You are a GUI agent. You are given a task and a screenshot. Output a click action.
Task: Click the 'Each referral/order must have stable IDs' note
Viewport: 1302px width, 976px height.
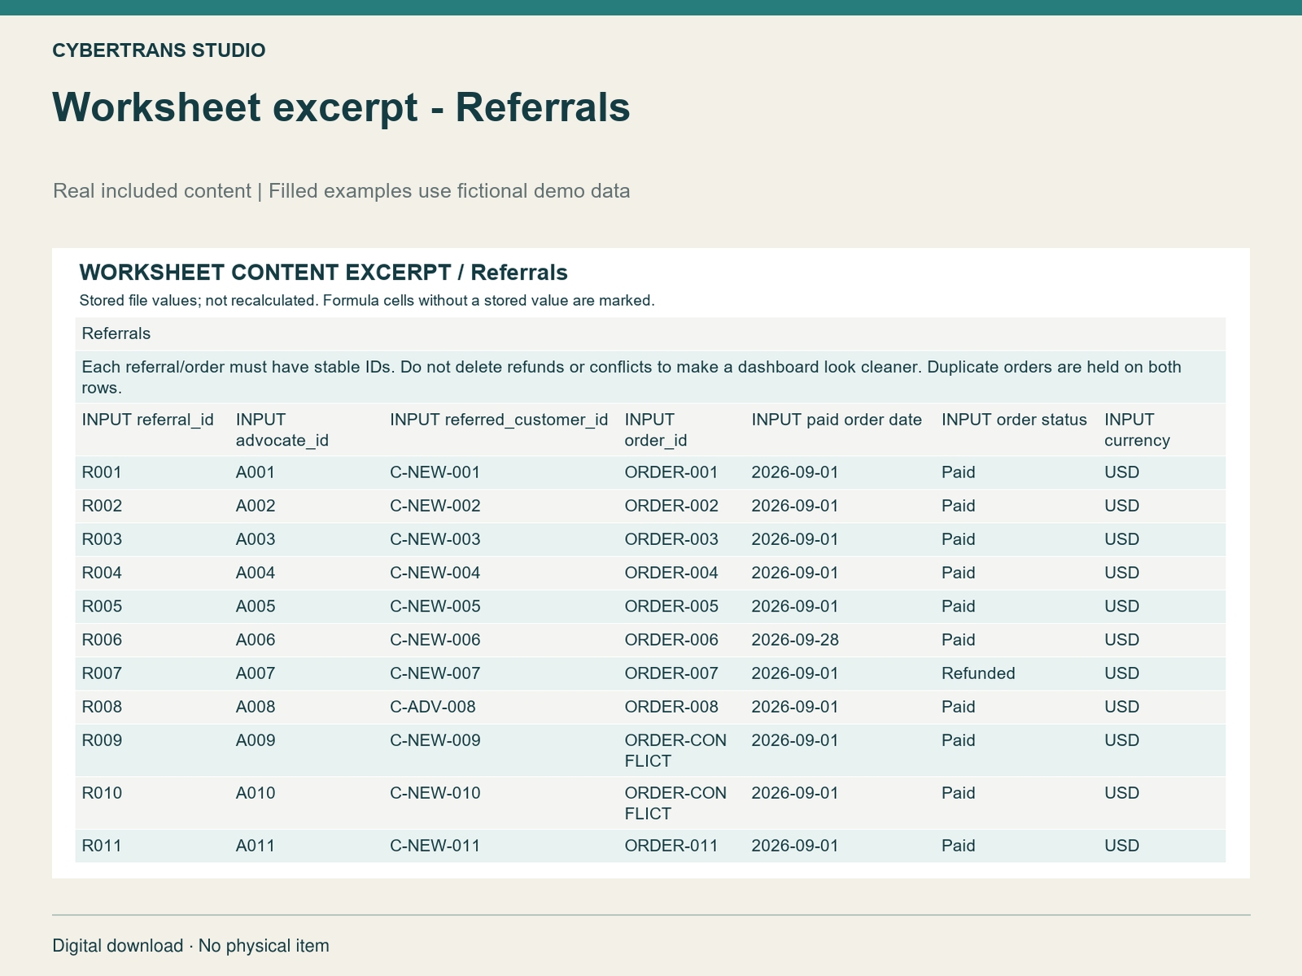pos(650,377)
